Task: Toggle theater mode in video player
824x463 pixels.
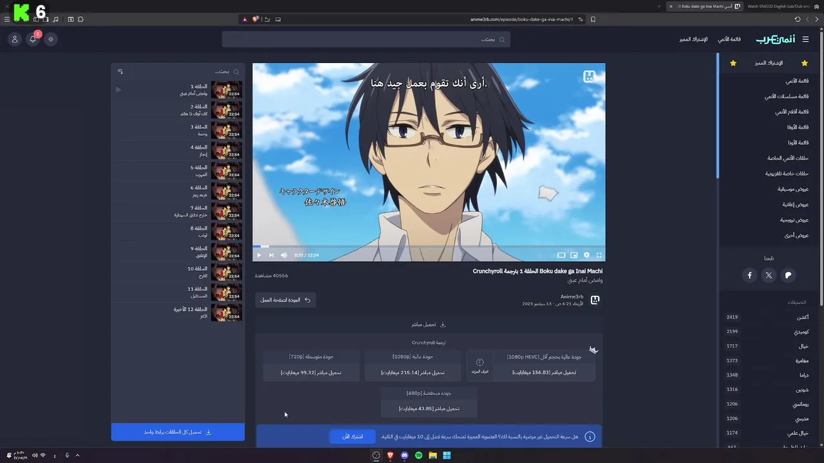Action: point(561,255)
